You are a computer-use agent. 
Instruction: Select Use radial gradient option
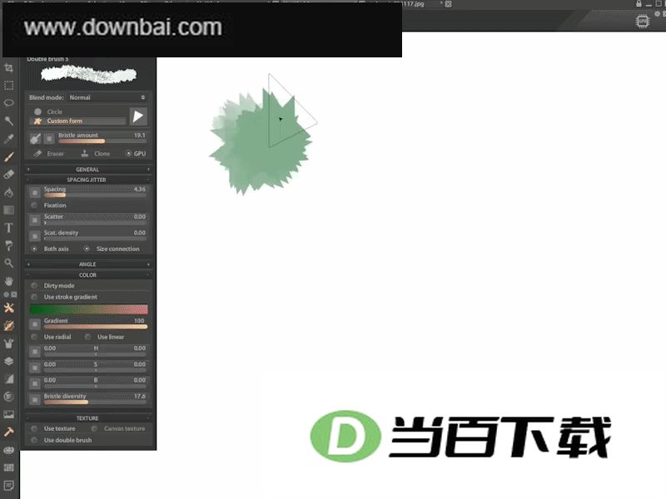coord(51,337)
